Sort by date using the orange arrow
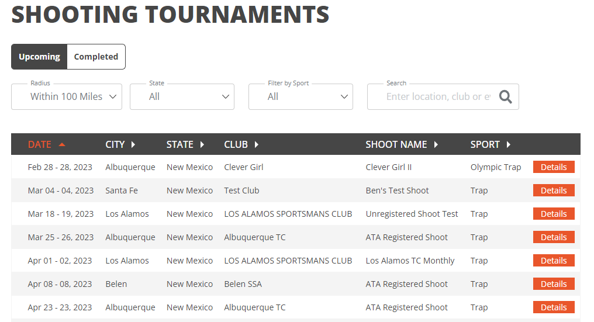Viewport: 594px width, 322px height. (x=62, y=144)
